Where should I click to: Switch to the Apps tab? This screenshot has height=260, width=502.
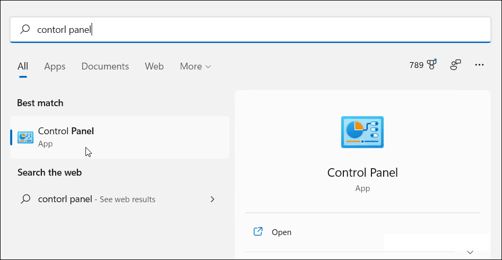click(x=55, y=66)
